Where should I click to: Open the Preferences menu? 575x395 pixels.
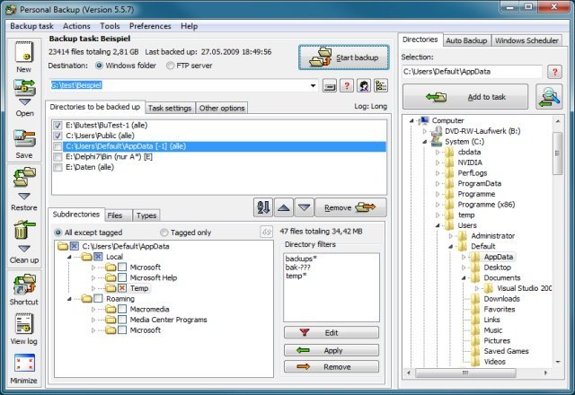coord(150,27)
